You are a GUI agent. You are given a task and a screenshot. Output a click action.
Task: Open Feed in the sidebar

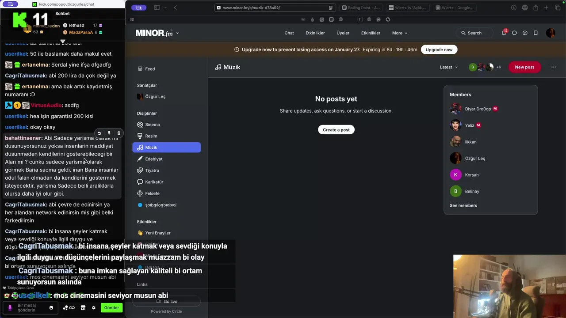[x=166, y=69]
